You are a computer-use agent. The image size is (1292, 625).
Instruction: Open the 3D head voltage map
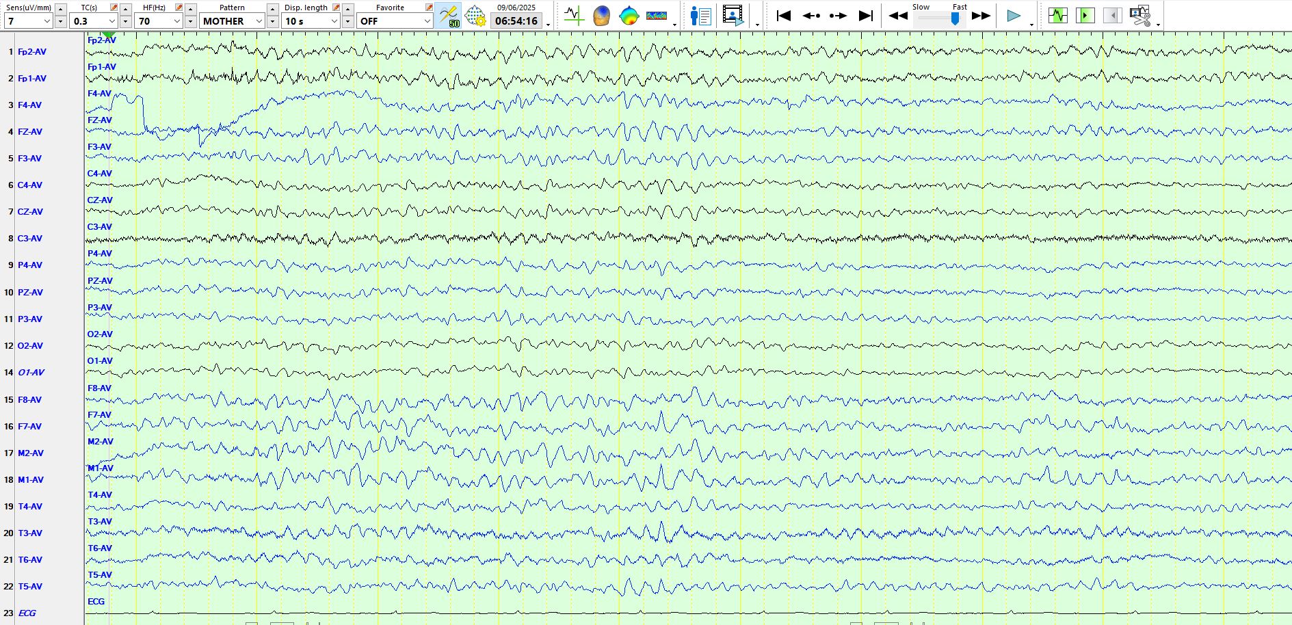pyautogui.click(x=601, y=15)
